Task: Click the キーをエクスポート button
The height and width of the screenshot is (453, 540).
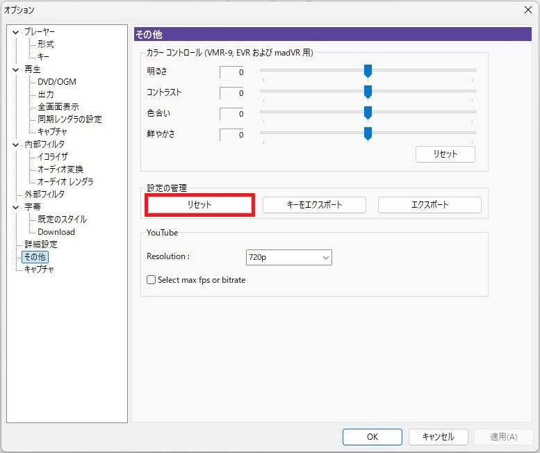Action: click(x=314, y=205)
